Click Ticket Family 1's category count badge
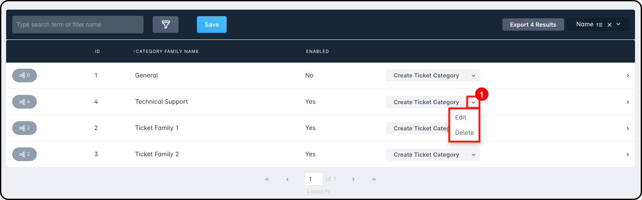This screenshot has width=642, height=200. click(x=25, y=128)
